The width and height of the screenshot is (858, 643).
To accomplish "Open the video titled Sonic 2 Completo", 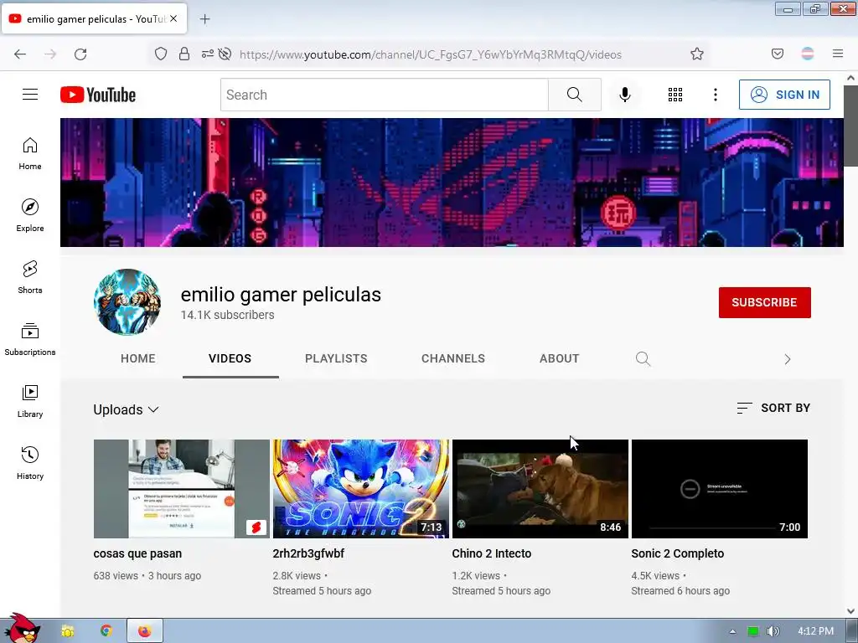I will pyautogui.click(x=677, y=553).
